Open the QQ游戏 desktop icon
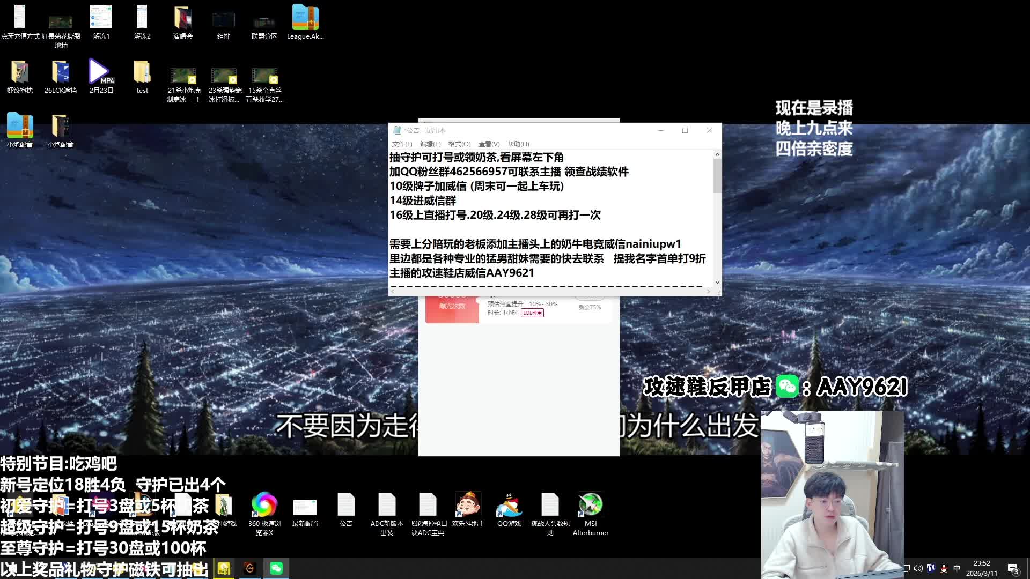 pyautogui.click(x=509, y=506)
